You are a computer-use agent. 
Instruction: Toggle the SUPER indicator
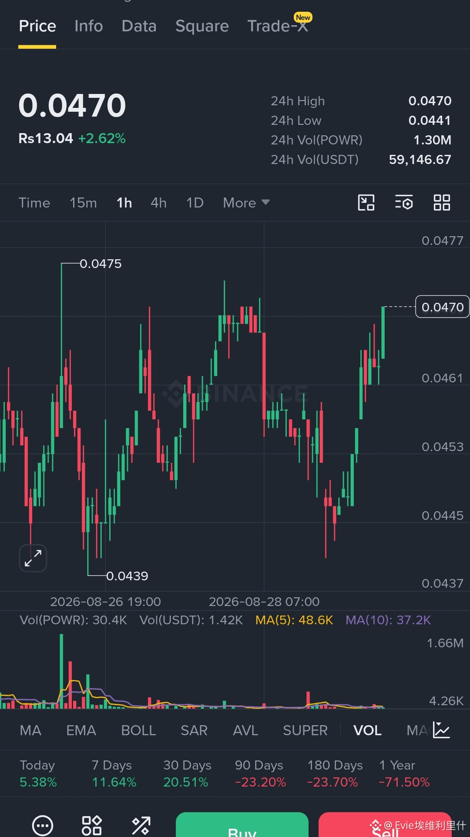pos(305,730)
